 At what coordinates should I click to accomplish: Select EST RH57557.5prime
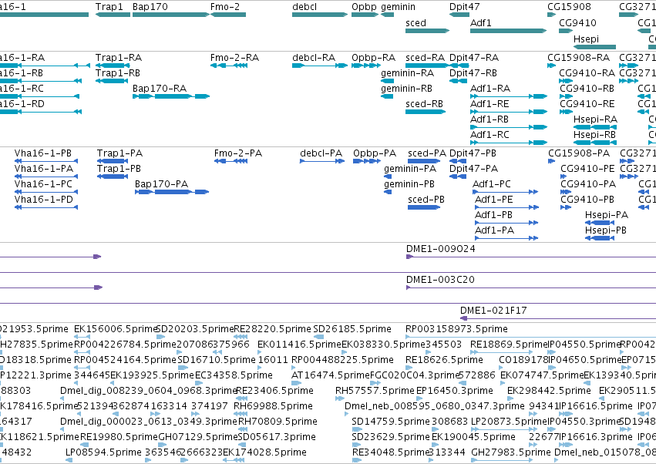(x=339, y=398)
